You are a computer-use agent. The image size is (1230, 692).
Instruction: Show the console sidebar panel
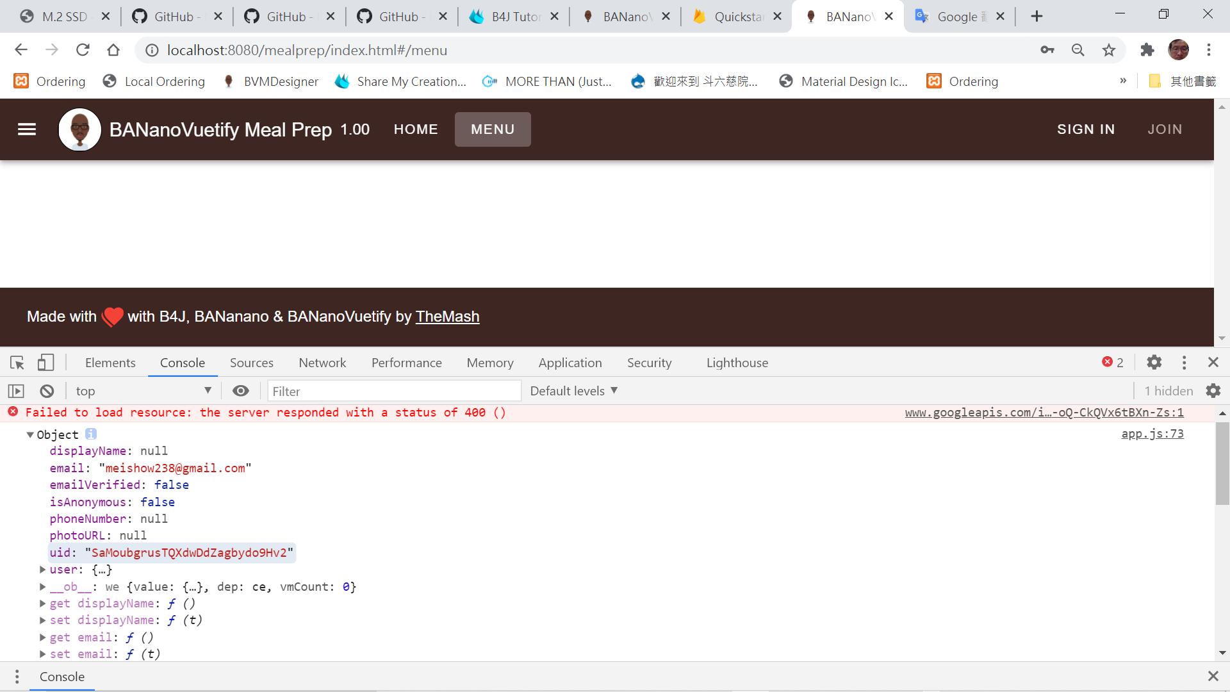(x=16, y=391)
